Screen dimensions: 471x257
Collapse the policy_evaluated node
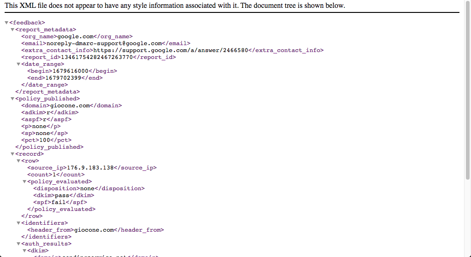(24, 181)
